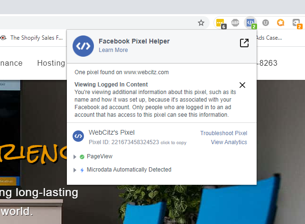The height and width of the screenshot is (224, 305).
Task: Click the lightning bolt icon beside Microdata
Action: pyautogui.click(x=82, y=170)
